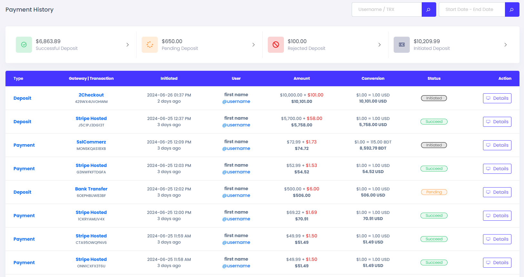The height and width of the screenshot is (277, 524).
Task: Select the Bank Transfer gateway link
Action: coord(91,189)
